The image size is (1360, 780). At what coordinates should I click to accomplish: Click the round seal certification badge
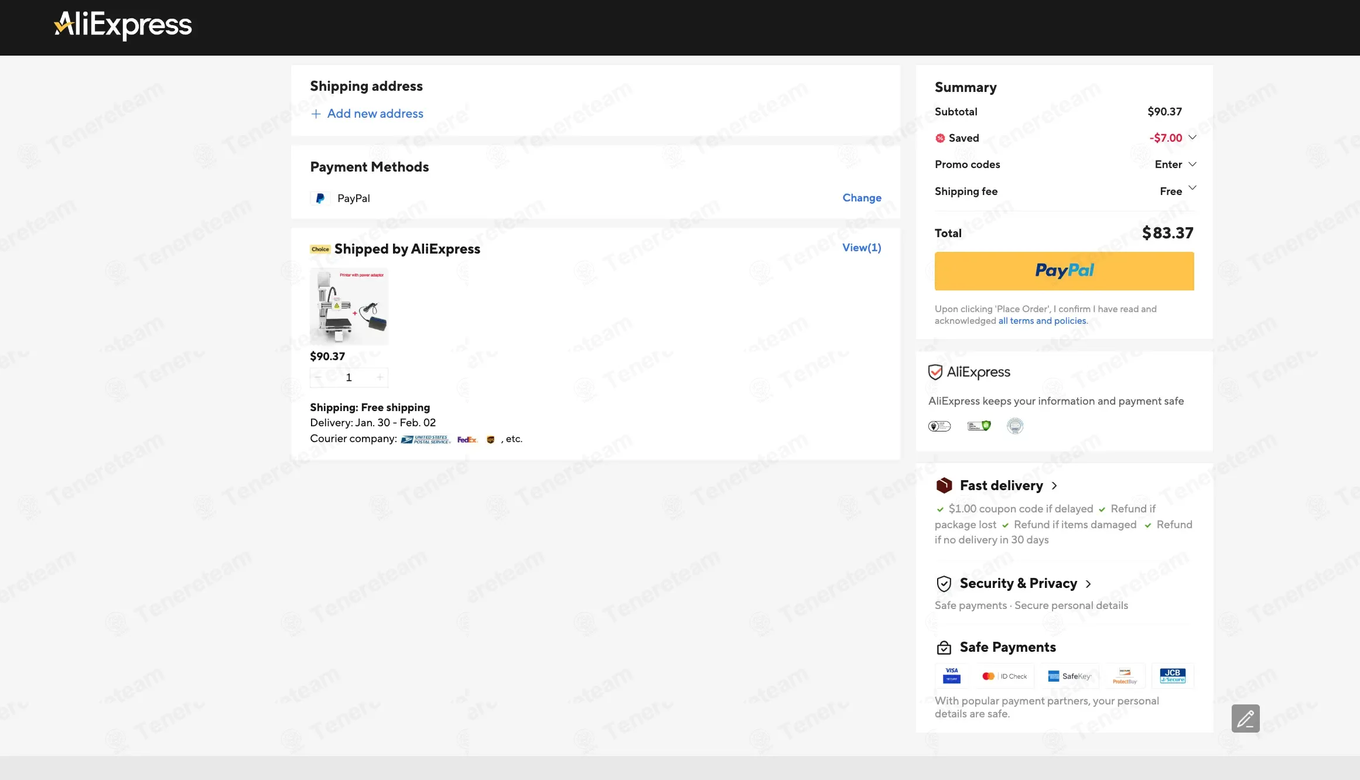coord(1015,426)
